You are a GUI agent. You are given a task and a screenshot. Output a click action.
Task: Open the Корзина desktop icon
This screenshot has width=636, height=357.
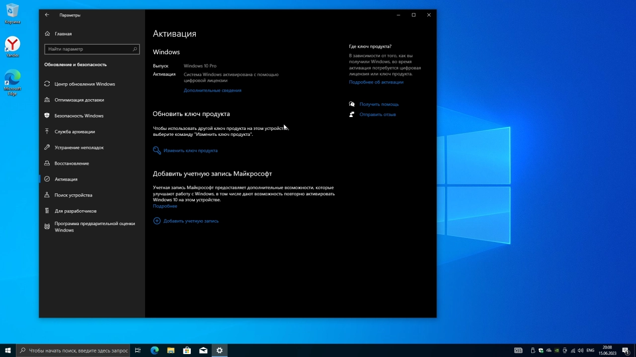(12, 14)
